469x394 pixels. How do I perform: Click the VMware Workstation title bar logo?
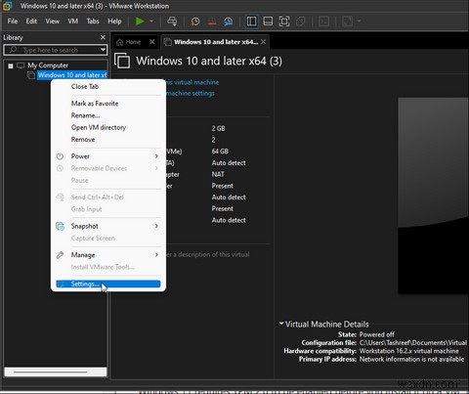(7, 6)
